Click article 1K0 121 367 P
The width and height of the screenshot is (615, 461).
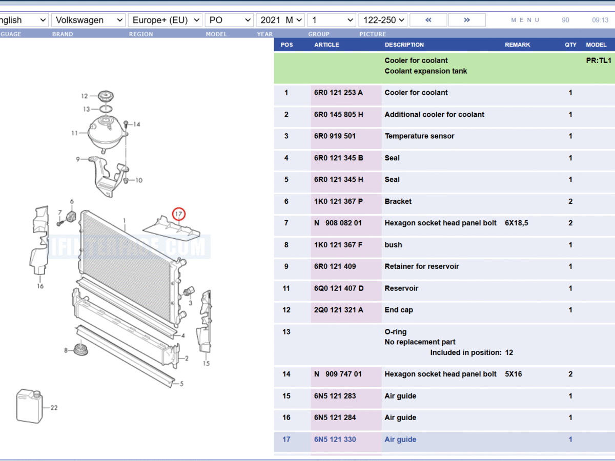338,202
